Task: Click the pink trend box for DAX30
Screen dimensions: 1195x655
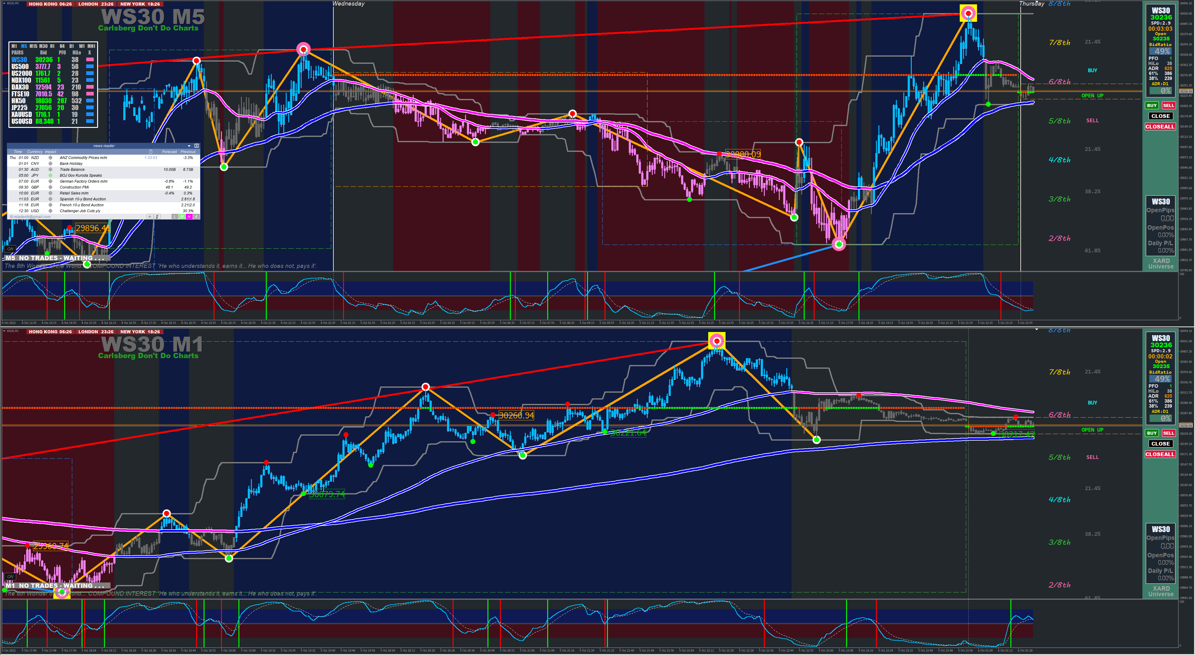Action: [90, 87]
